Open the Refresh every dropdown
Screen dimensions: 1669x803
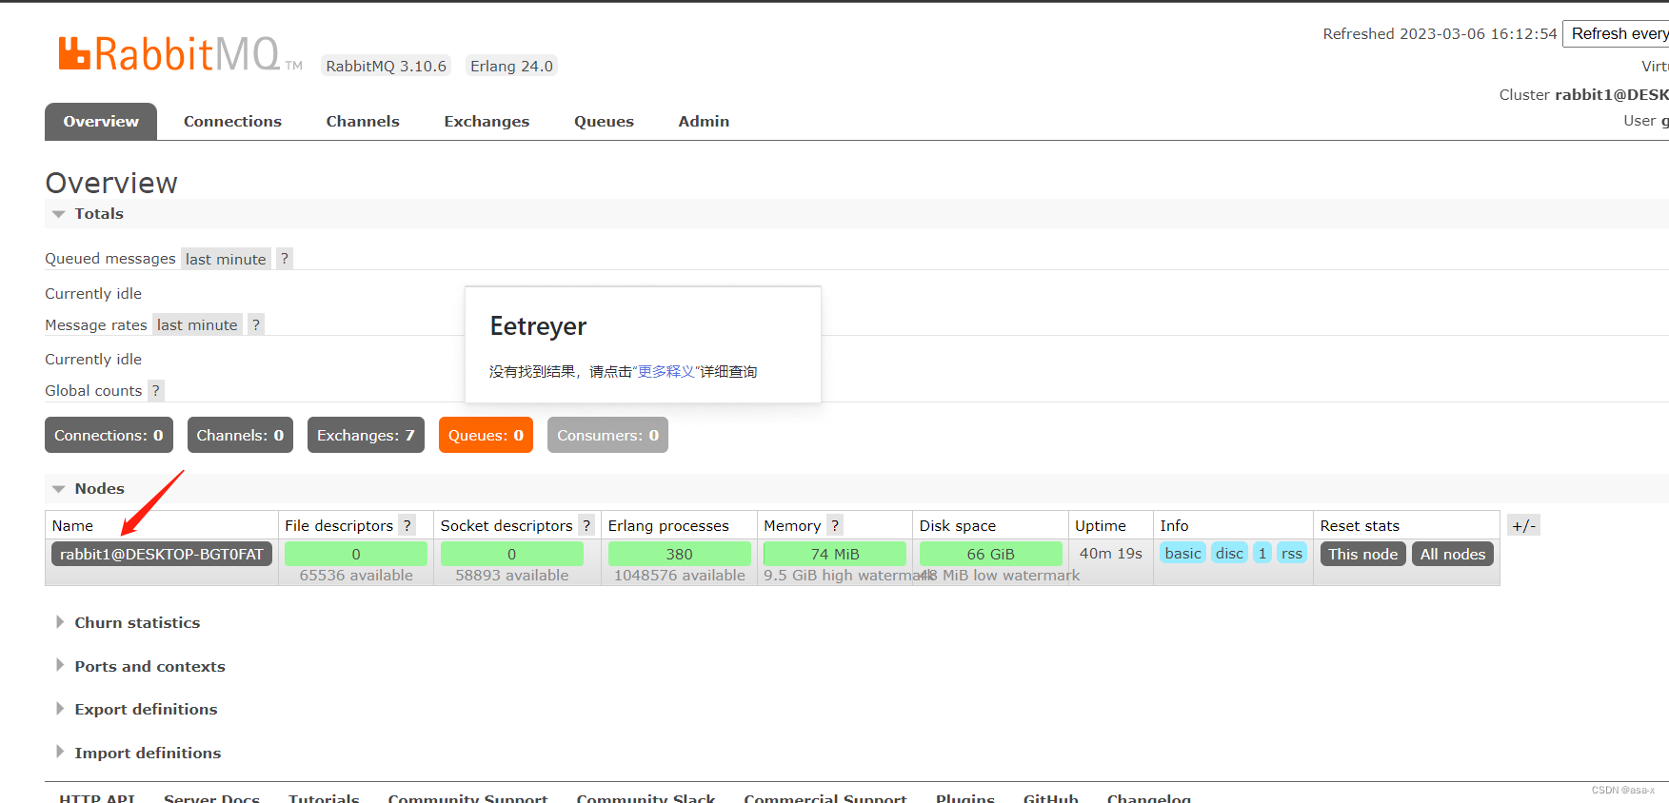[x=1616, y=33]
